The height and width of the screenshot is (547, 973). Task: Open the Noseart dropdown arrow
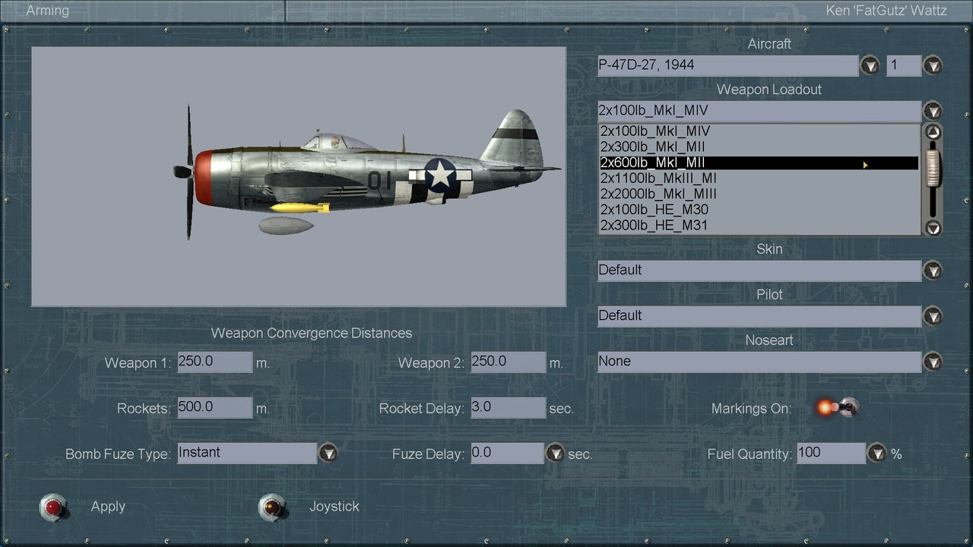pos(933,362)
